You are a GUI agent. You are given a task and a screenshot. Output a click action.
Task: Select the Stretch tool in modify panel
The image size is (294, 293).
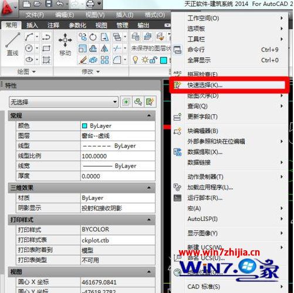point(104,37)
